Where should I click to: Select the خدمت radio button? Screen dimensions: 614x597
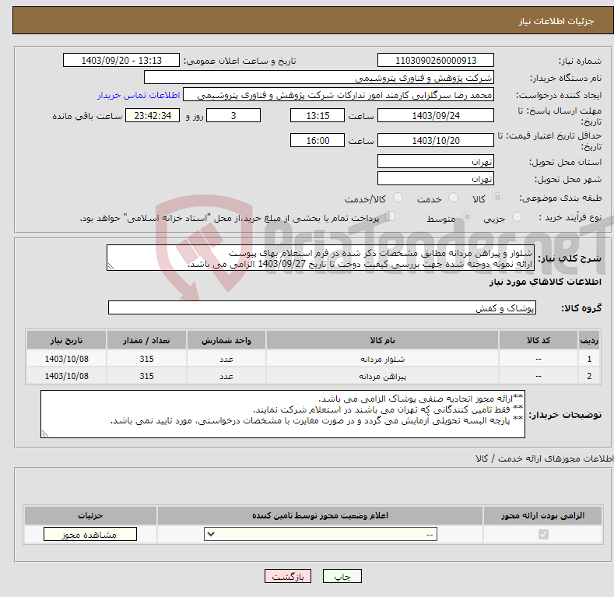tap(453, 198)
